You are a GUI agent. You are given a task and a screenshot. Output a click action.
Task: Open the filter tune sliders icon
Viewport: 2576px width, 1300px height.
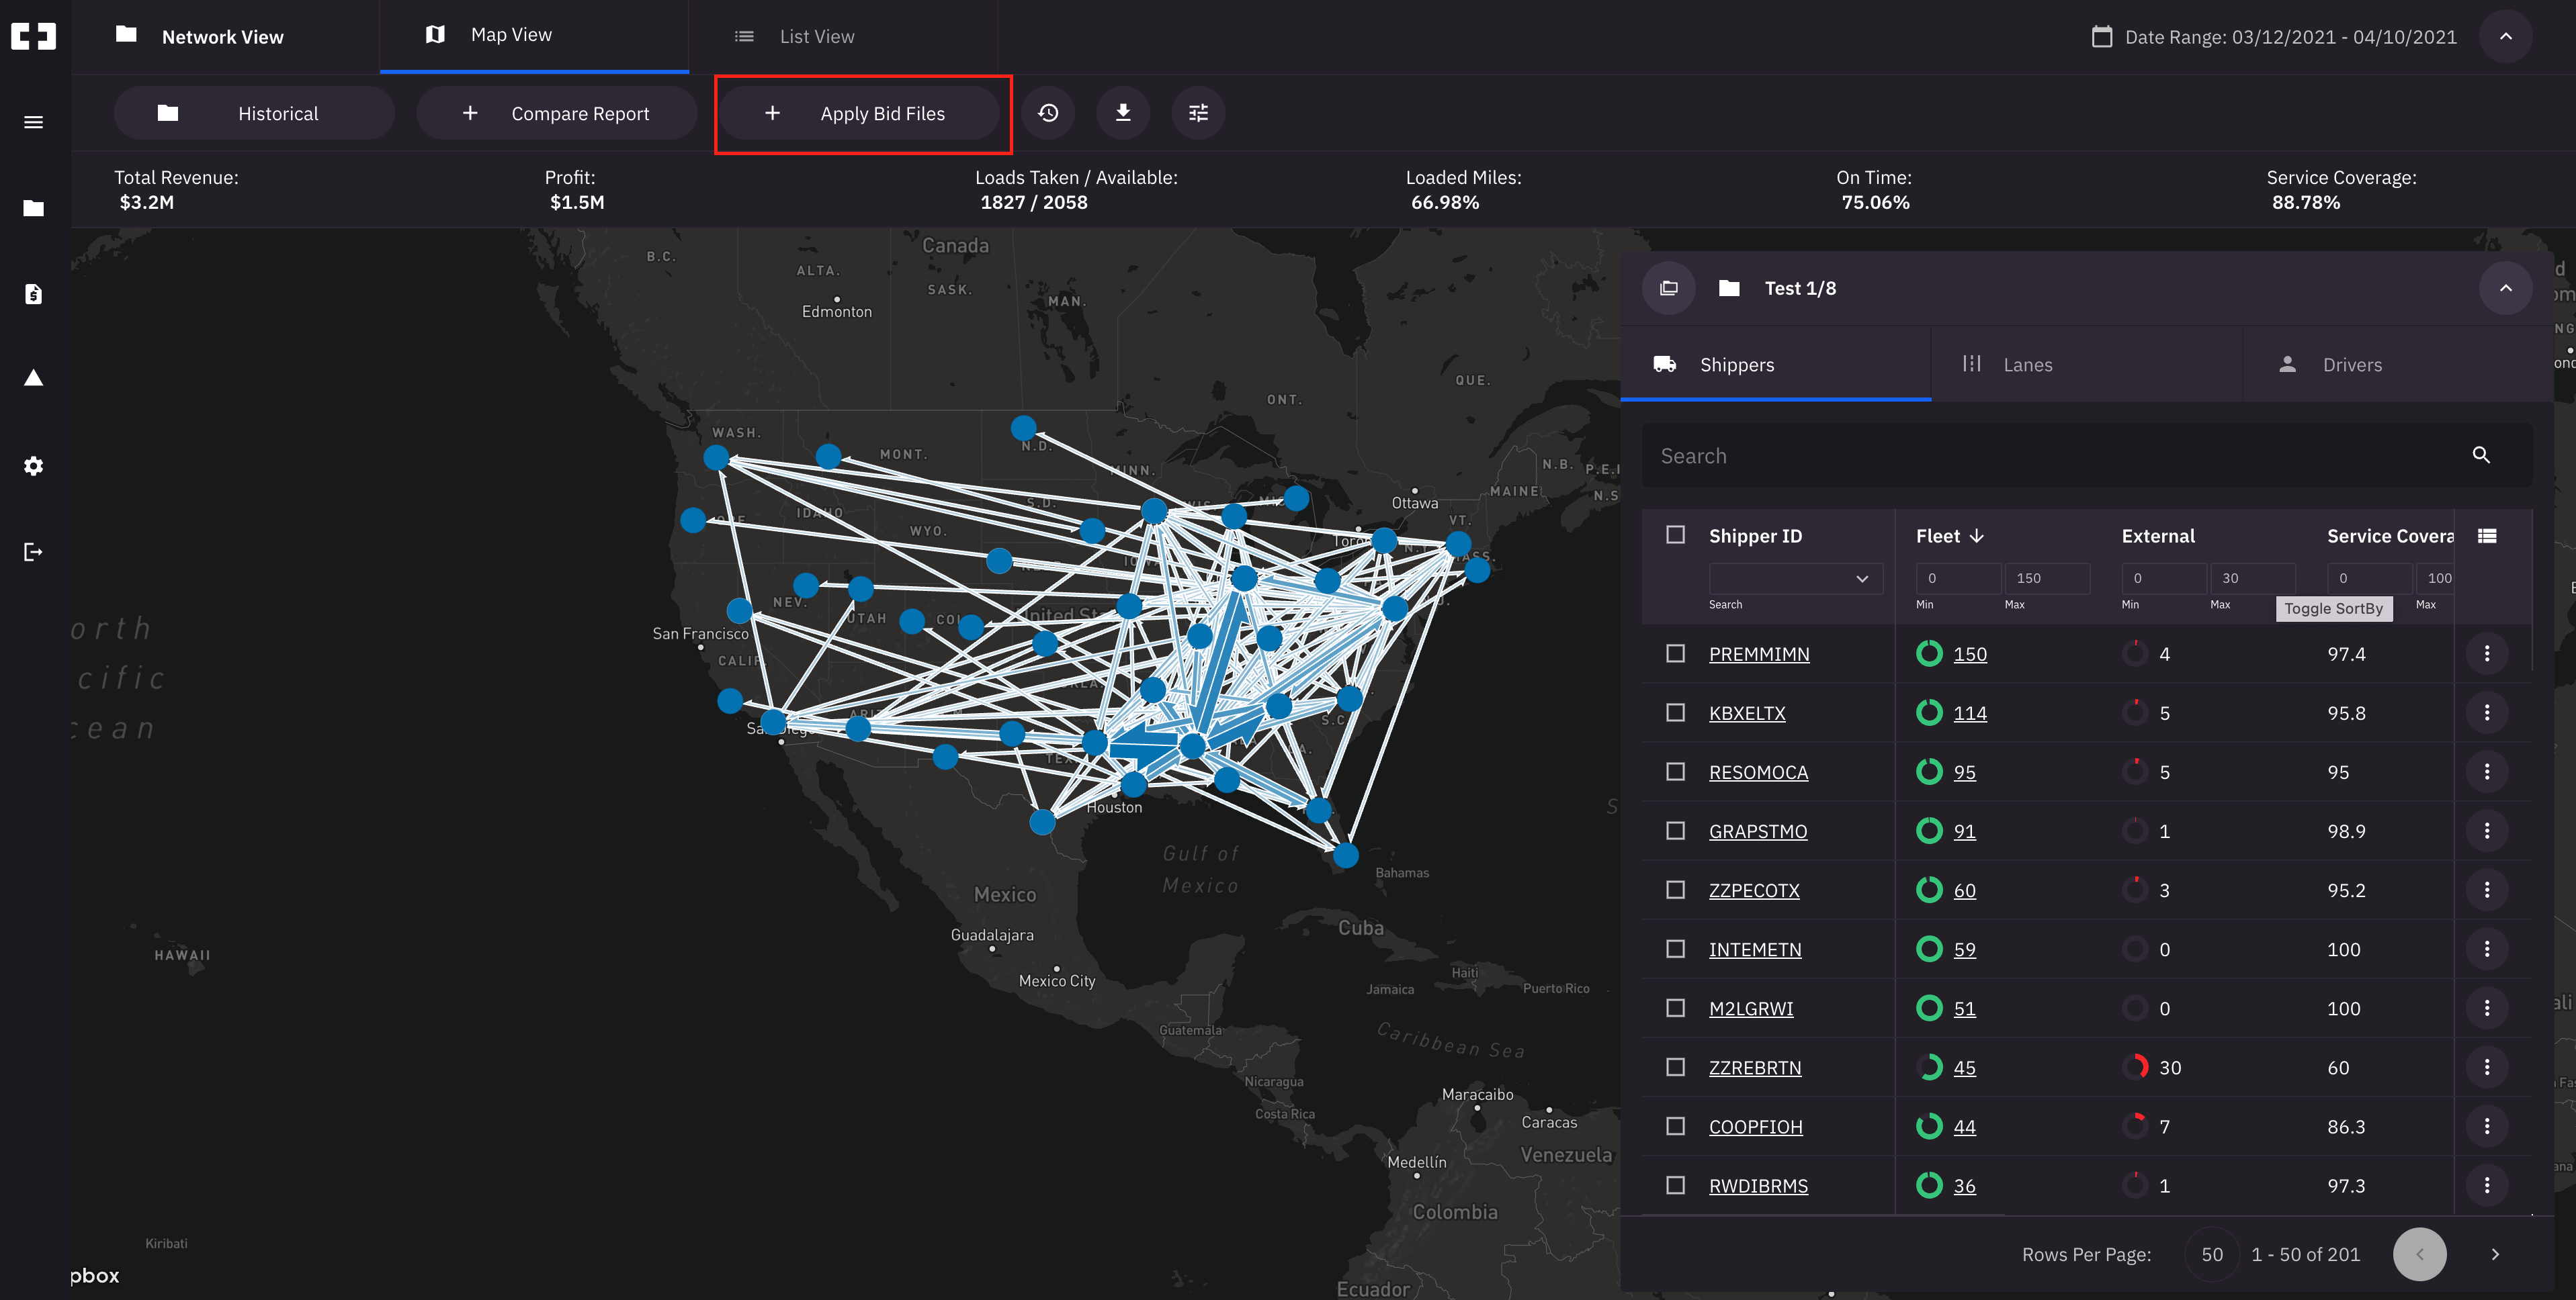pyautogui.click(x=1197, y=113)
